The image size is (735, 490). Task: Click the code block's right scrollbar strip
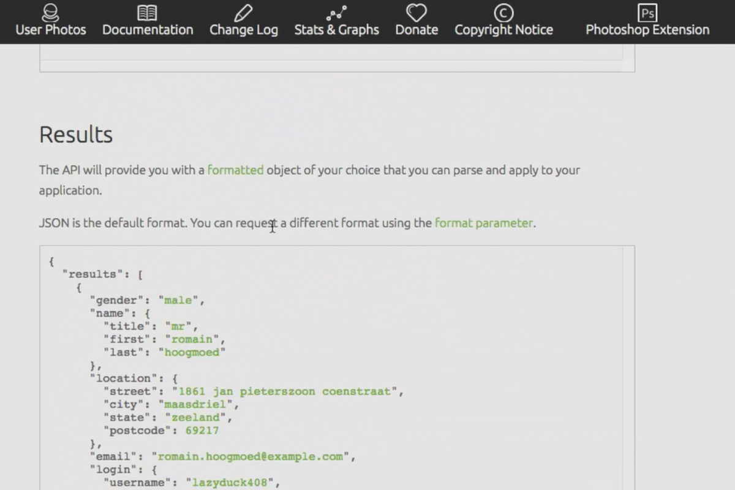tap(628, 367)
